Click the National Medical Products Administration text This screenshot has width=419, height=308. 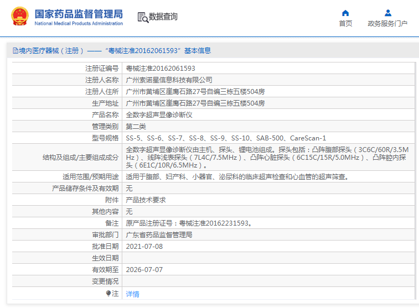[79, 24]
